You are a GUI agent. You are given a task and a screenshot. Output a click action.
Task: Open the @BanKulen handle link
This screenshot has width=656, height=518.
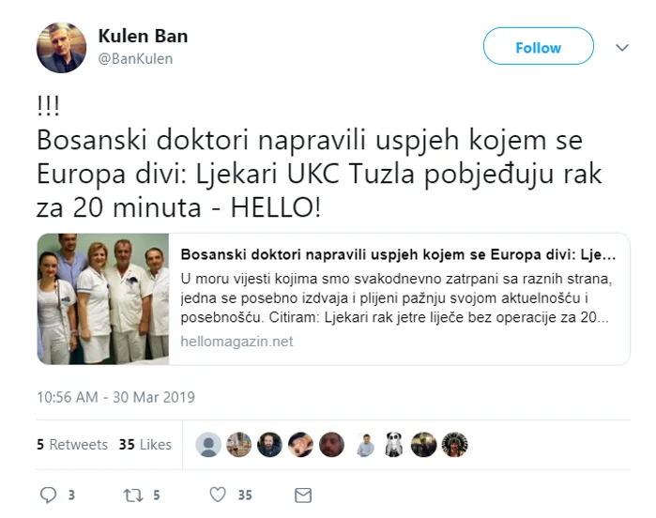pos(135,58)
